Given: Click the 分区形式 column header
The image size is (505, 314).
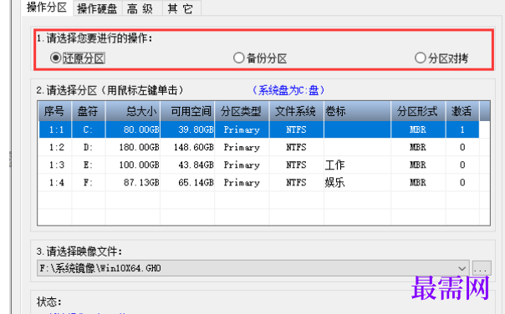Looking at the screenshot, I should 418,111.
